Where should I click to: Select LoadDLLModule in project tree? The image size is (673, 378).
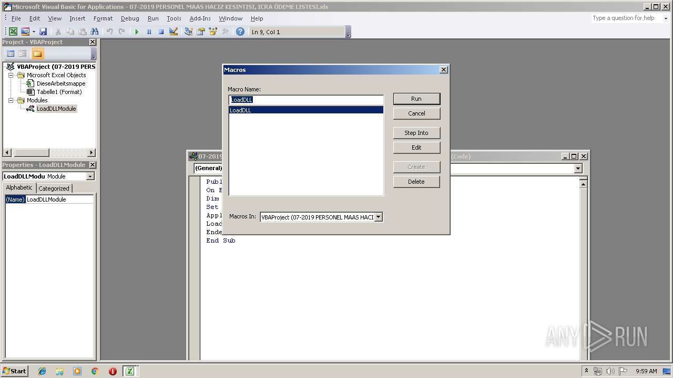pos(56,109)
